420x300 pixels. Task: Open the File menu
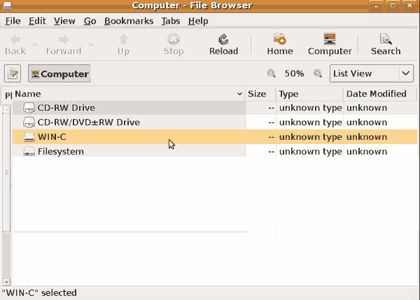click(13, 21)
